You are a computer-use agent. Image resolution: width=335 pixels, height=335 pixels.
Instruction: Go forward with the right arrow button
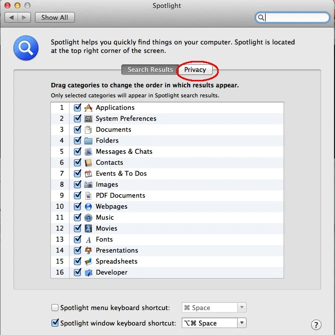pos(24,17)
